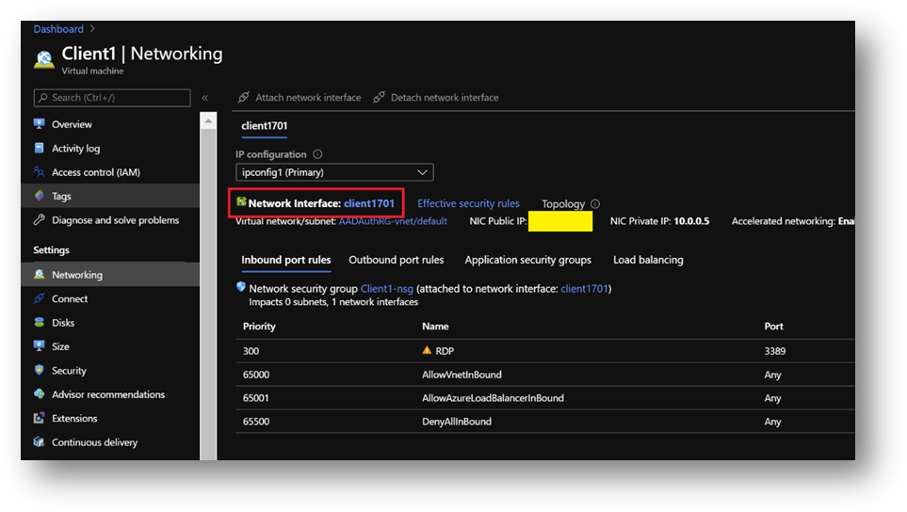907x512 pixels.
Task: Switch to Application security groups tab
Action: coord(528,260)
